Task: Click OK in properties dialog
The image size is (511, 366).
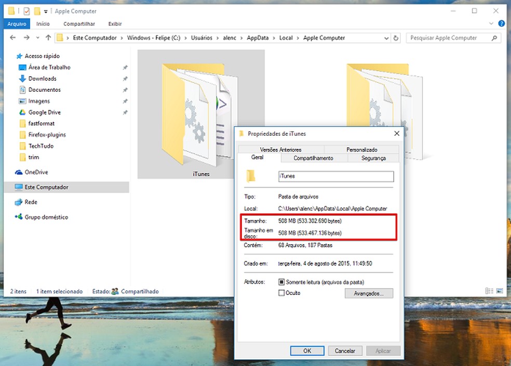Action: [307, 351]
